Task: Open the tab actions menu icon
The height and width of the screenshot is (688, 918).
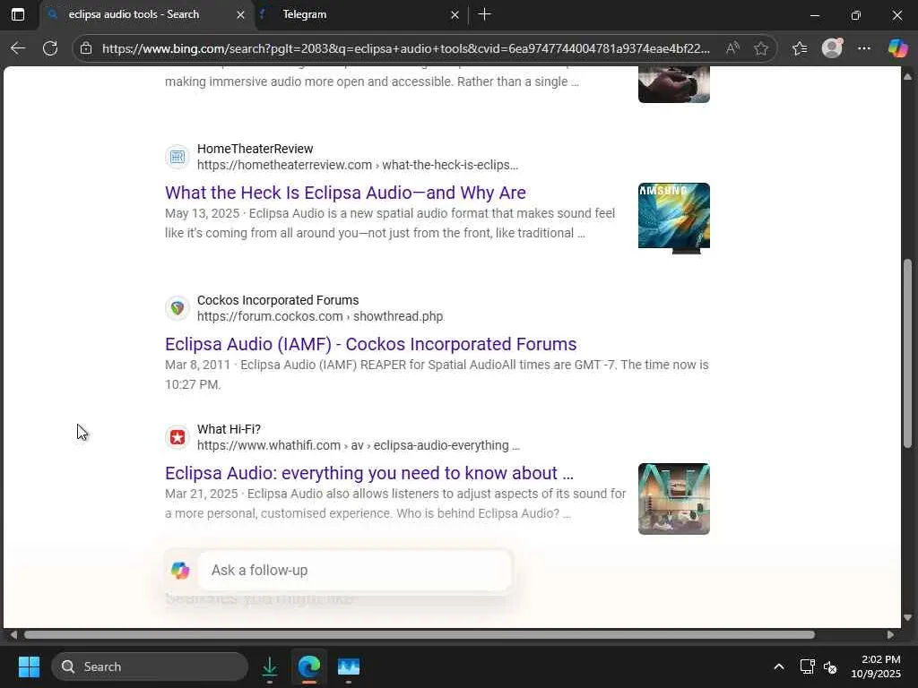Action: (x=18, y=14)
